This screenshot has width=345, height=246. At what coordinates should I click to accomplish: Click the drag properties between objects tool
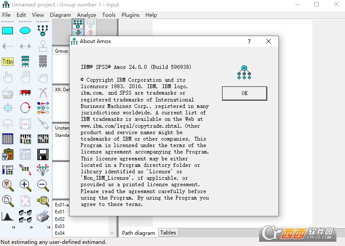click(x=25, y=170)
